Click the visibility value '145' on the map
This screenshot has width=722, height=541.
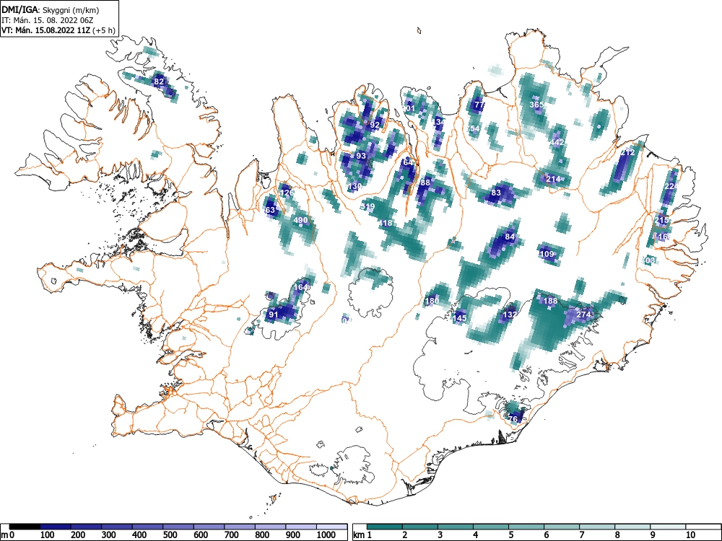coord(460,318)
